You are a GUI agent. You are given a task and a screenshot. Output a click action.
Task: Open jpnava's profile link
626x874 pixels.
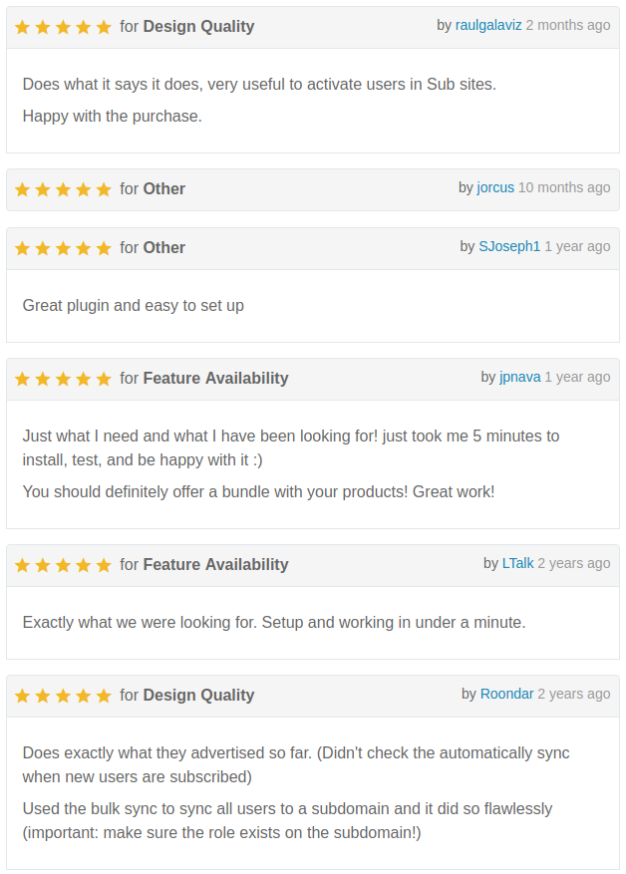click(x=520, y=378)
